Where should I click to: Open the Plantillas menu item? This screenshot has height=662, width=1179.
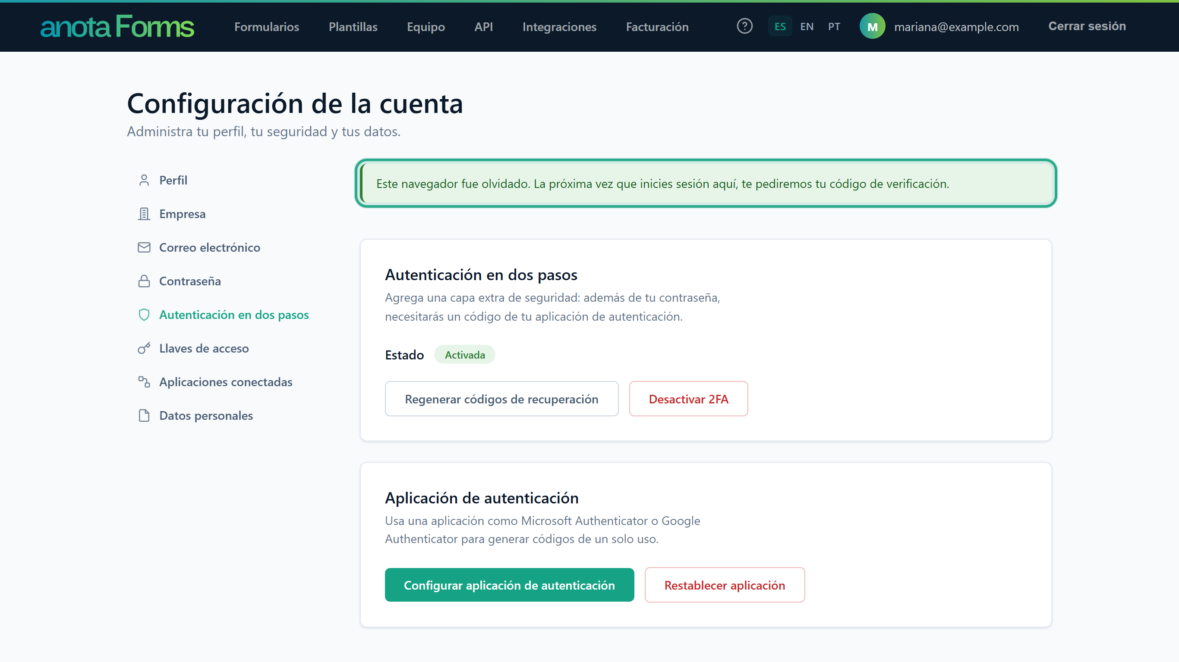[353, 27]
